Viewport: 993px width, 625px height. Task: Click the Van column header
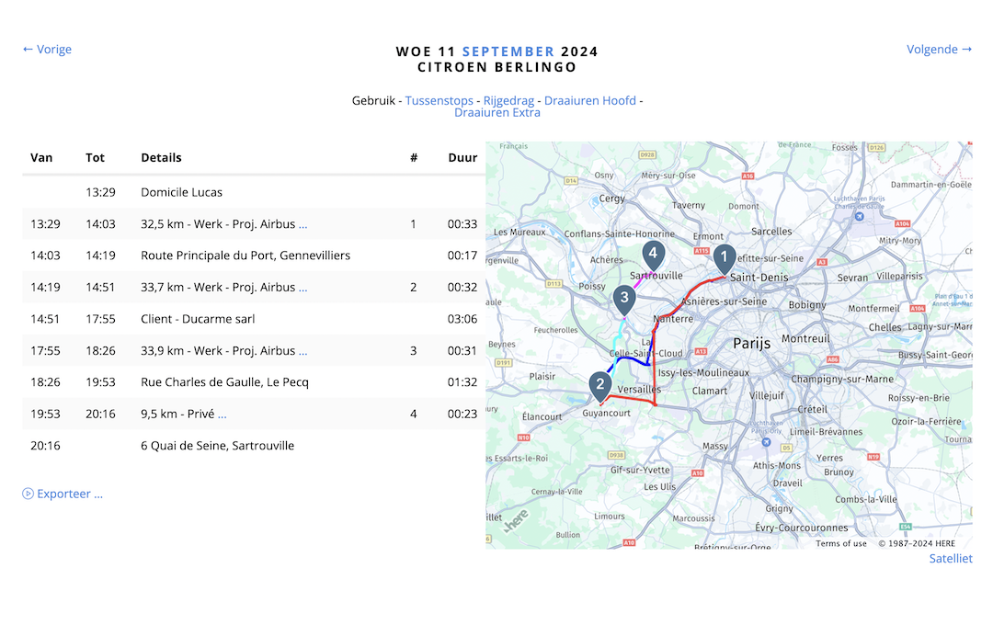(41, 158)
